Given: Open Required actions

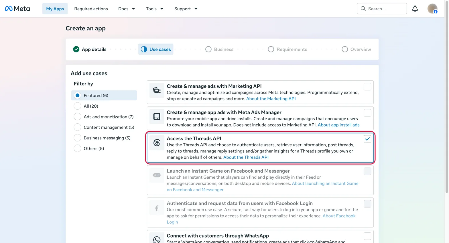Looking at the screenshot, I should [x=91, y=9].
